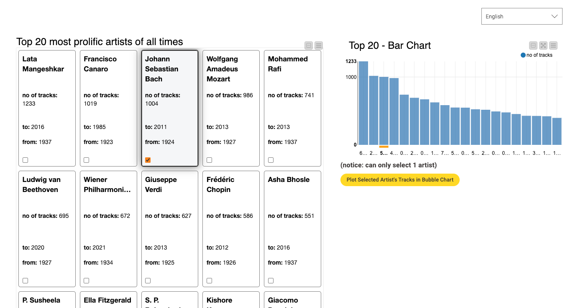This screenshot has width=578, height=308.
Task: Click the bar labeled '4…' in chart
Action: pyautogui.click(x=394, y=111)
